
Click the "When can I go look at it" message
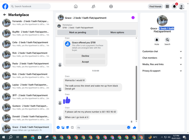tap(77, 117)
